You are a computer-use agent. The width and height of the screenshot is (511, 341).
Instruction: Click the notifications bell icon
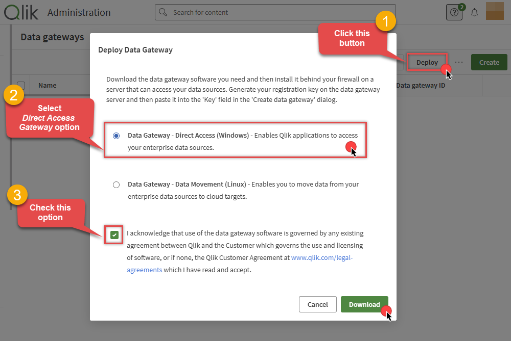point(474,12)
